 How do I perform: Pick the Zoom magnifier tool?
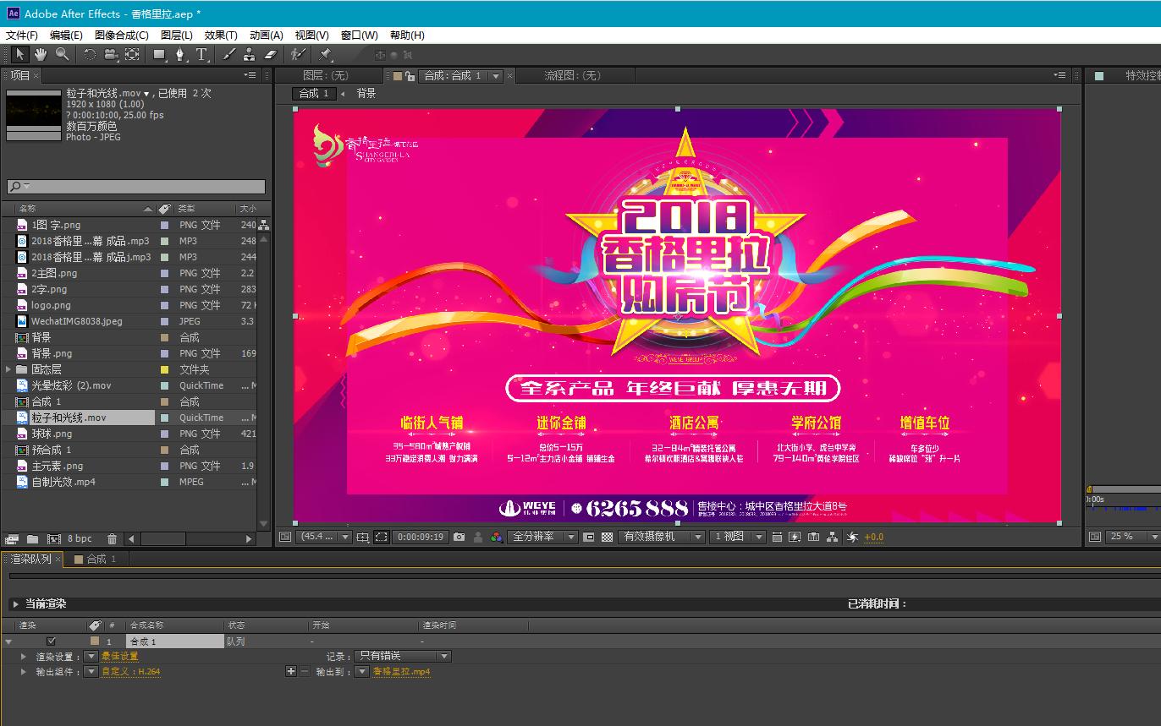62,54
